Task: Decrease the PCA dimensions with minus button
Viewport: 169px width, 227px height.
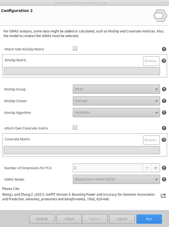Action: (x=147, y=168)
